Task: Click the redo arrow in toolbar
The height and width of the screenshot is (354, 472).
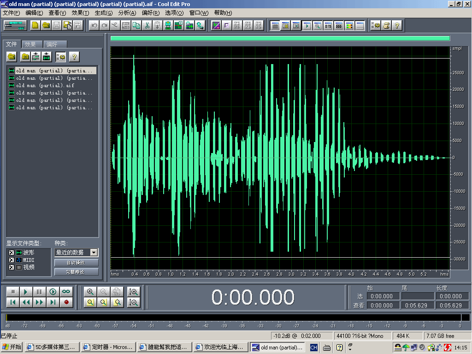Action: tap(105, 26)
